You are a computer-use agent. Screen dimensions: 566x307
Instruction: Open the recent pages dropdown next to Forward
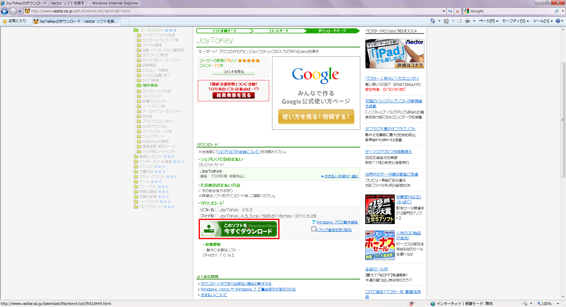click(19, 12)
